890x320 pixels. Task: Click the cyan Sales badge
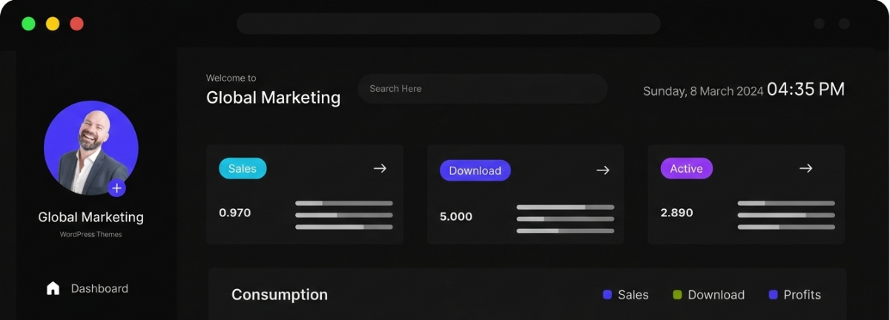pos(243,168)
